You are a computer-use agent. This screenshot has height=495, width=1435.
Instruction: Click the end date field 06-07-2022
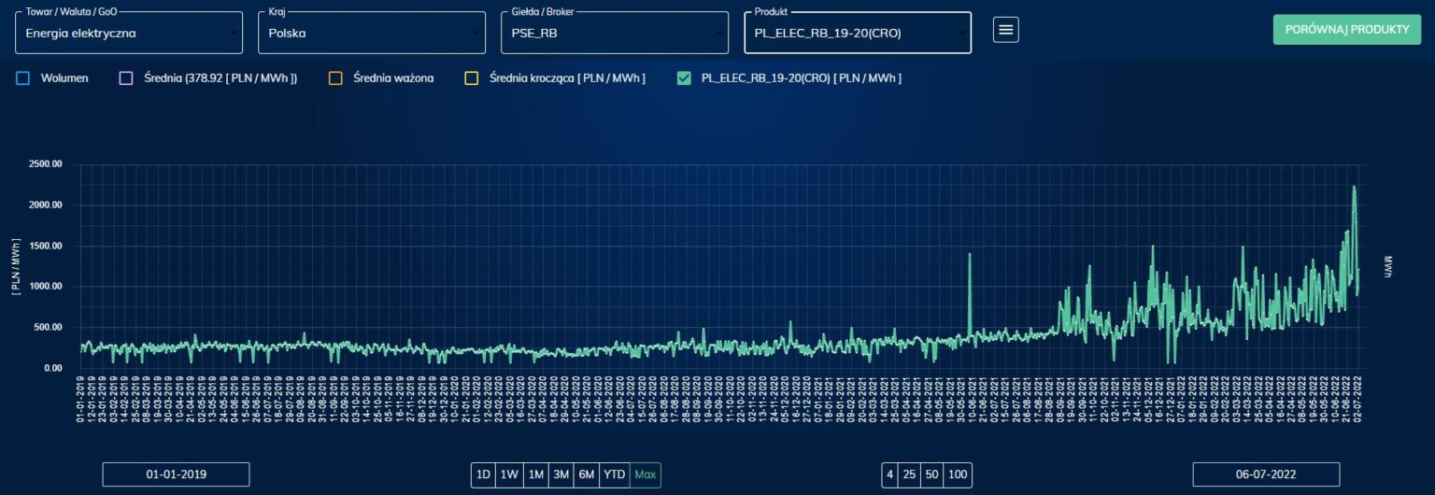point(1266,474)
